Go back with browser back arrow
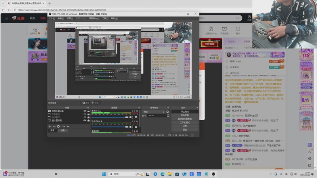This screenshot has width=317, height=178. click(3, 9)
